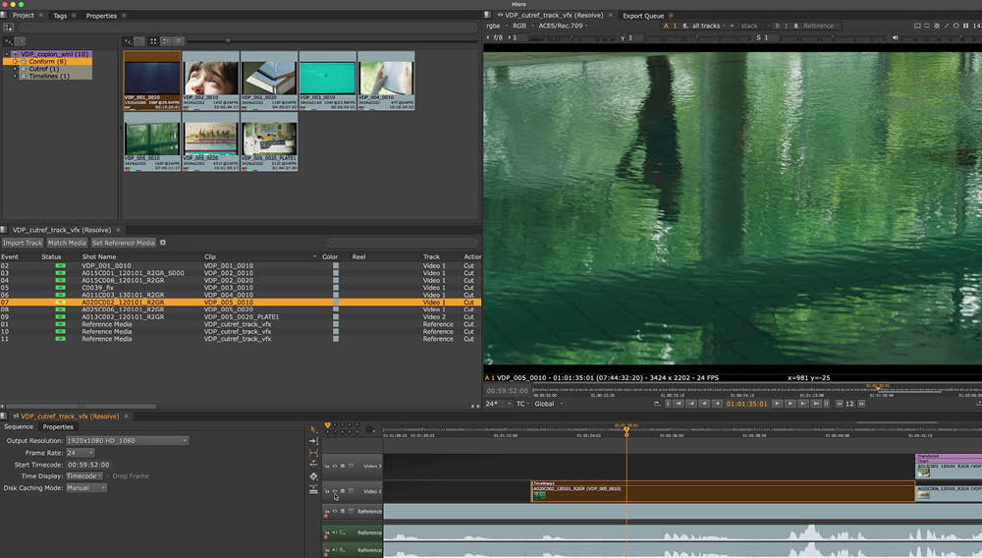This screenshot has height=558, width=982.
Task: Toggle visibility eye of Video 2 track
Action: [334, 466]
